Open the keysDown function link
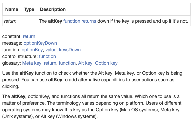This screenshot has height=123, width=191. click(70, 50)
